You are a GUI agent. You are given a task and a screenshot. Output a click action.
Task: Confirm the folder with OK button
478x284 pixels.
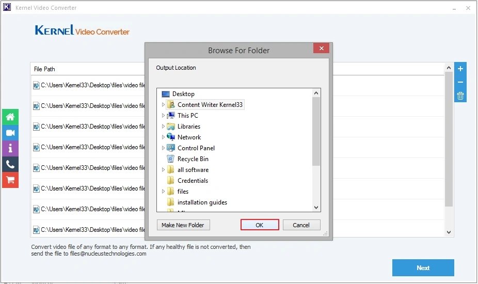coord(260,225)
